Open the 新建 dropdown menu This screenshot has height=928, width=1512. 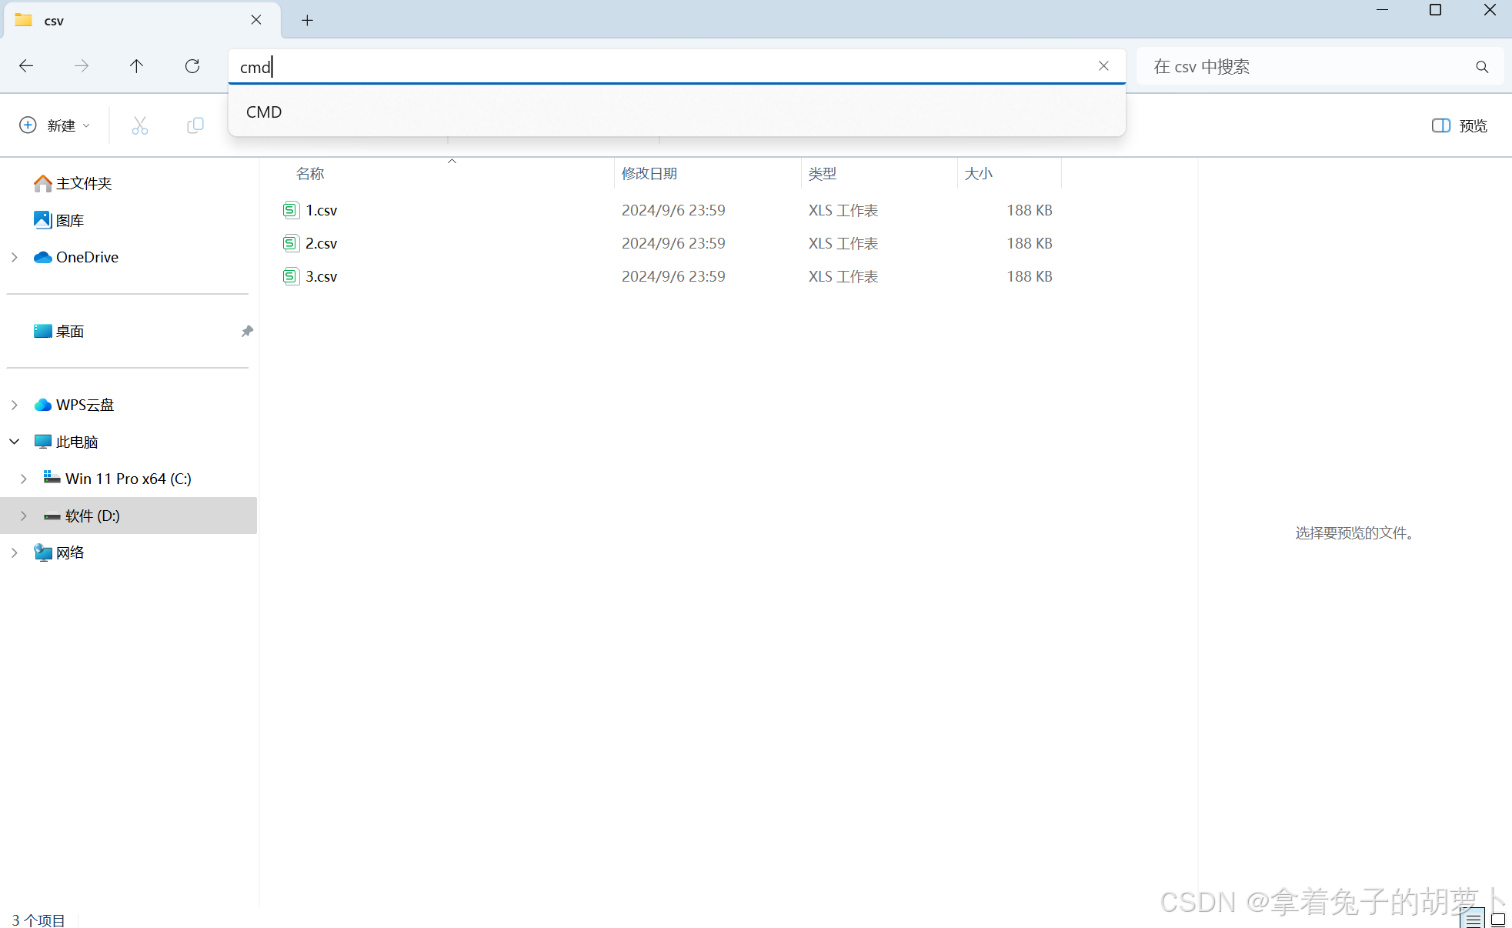[55, 125]
